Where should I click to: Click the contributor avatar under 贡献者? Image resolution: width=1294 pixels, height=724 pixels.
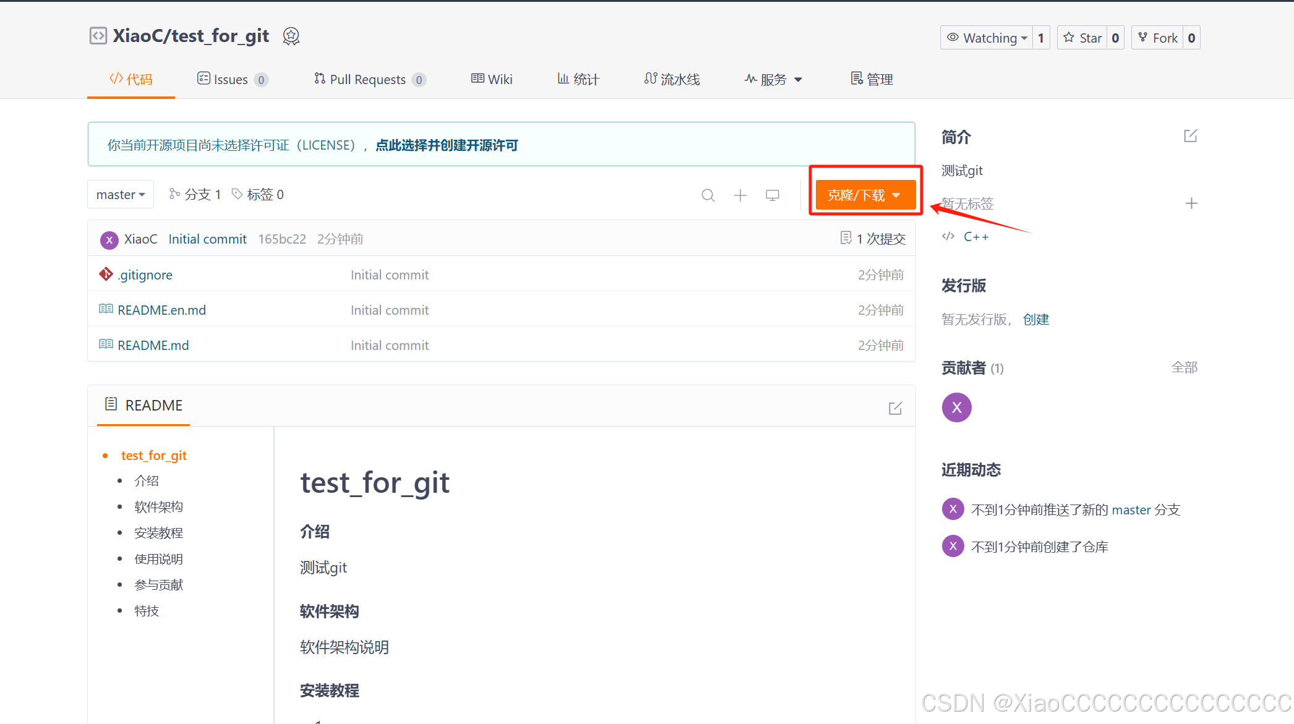[957, 407]
